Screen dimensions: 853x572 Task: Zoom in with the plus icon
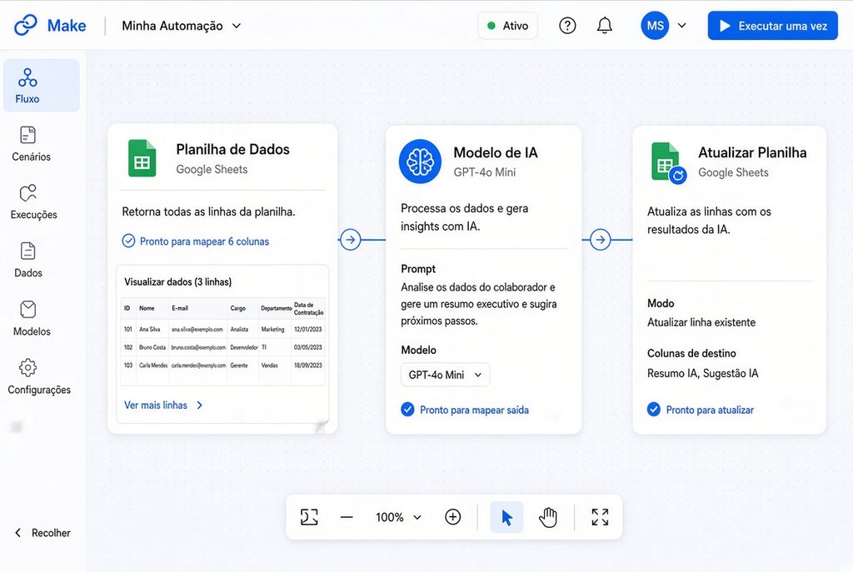pyautogui.click(x=452, y=516)
